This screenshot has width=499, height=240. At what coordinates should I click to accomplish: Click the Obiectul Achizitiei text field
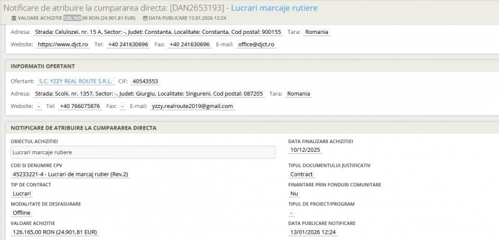(x=143, y=152)
